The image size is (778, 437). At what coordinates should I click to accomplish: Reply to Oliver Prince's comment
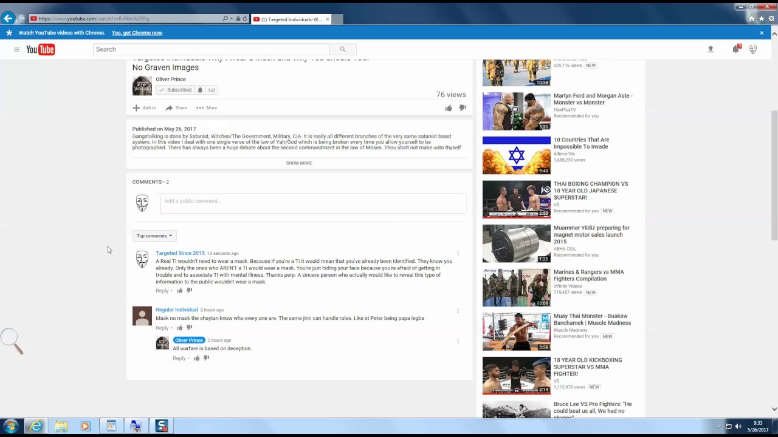(x=179, y=358)
